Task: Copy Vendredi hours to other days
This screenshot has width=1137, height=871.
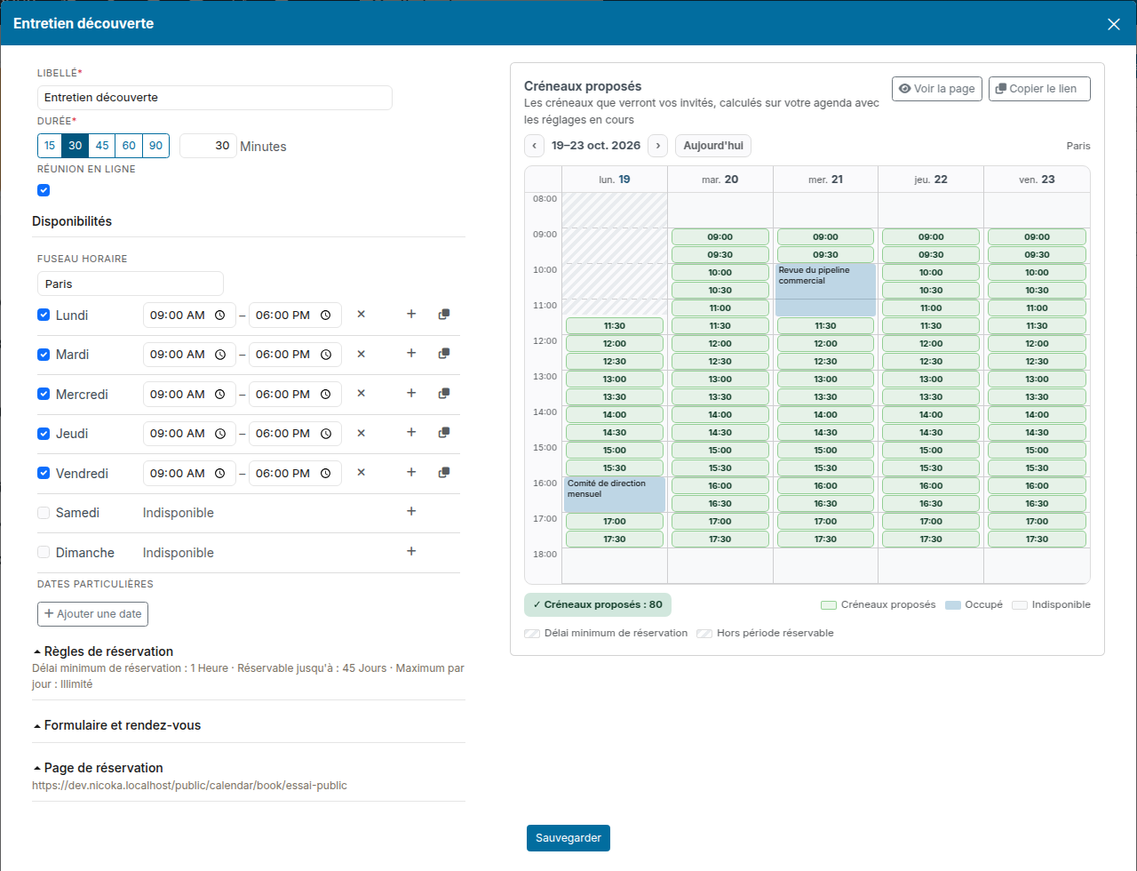Action: tap(444, 473)
